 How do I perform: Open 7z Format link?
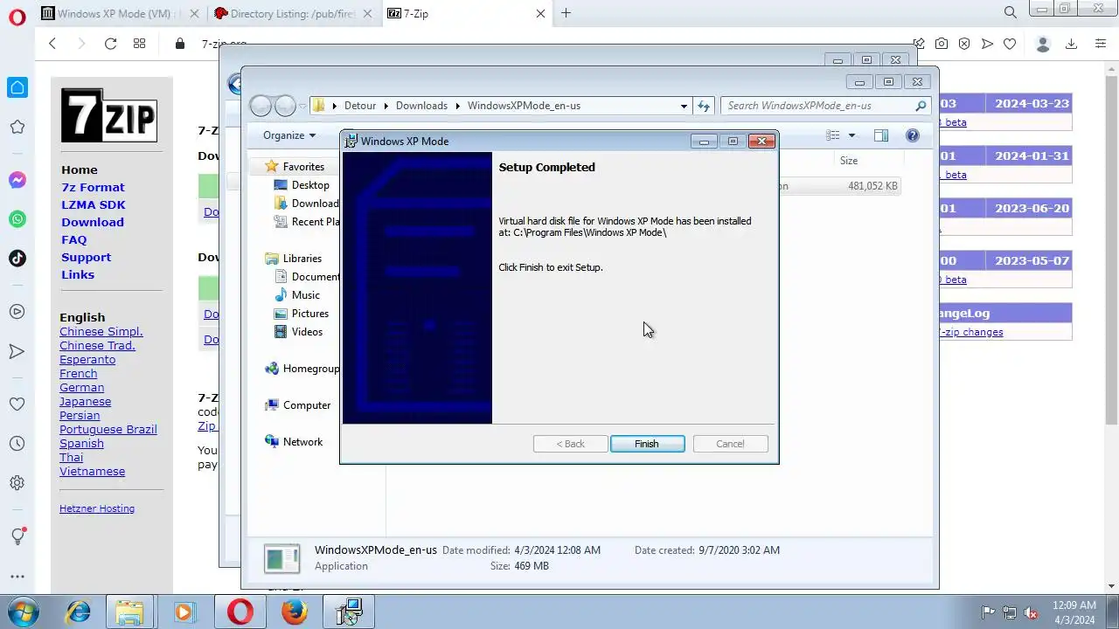(93, 187)
